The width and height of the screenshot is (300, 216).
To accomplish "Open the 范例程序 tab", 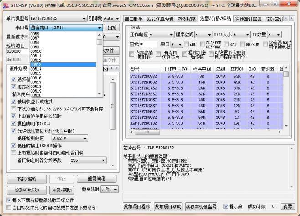I will (186, 19).
